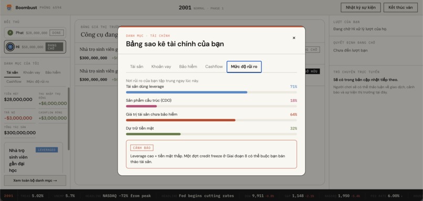The height and width of the screenshot is (201, 423).
Task: Open the Nhật ký sự kiện log
Action: point(361,7)
